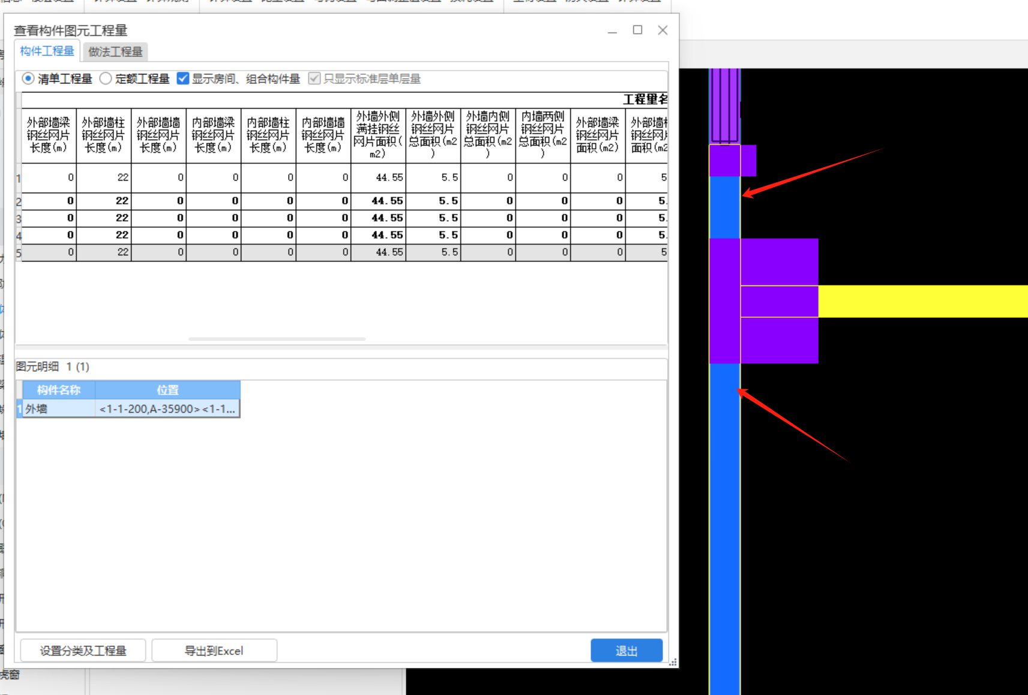The height and width of the screenshot is (695, 1028).
Task: Minimize the 查看构件图元工程量 dialog
Action: [x=612, y=31]
